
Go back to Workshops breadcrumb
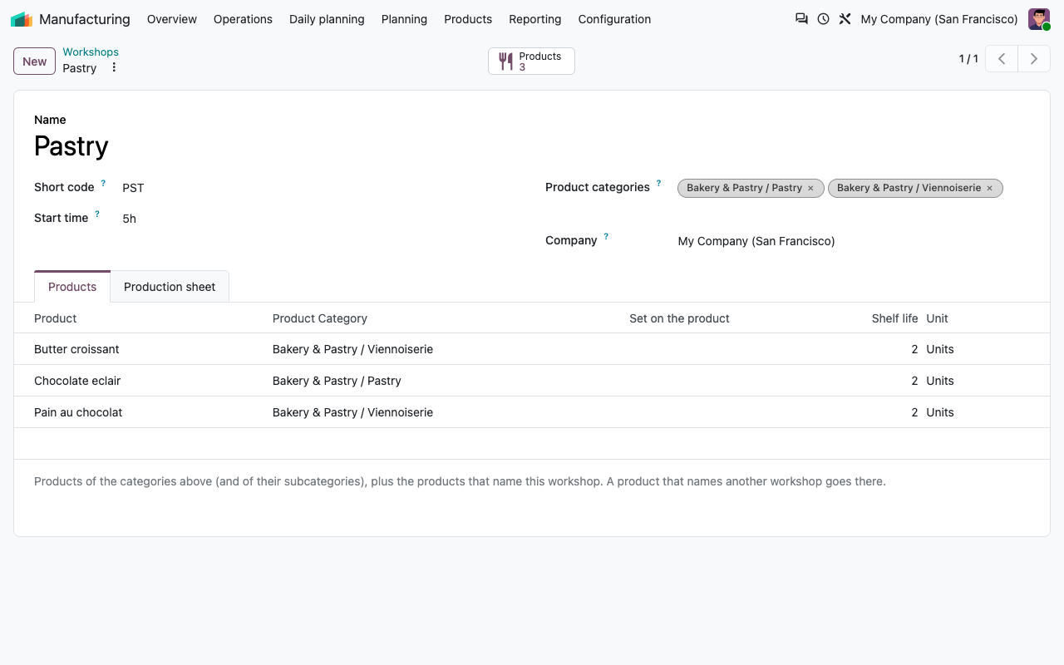91,52
